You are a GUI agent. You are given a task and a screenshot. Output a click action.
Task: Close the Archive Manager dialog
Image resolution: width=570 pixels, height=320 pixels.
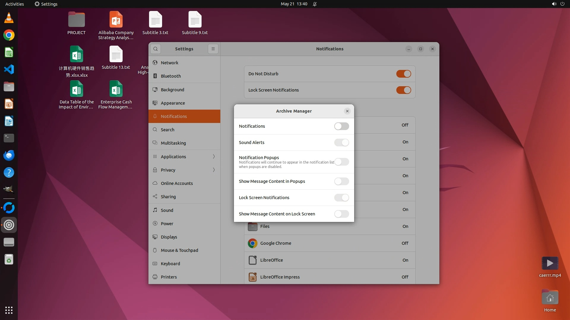pyautogui.click(x=347, y=111)
